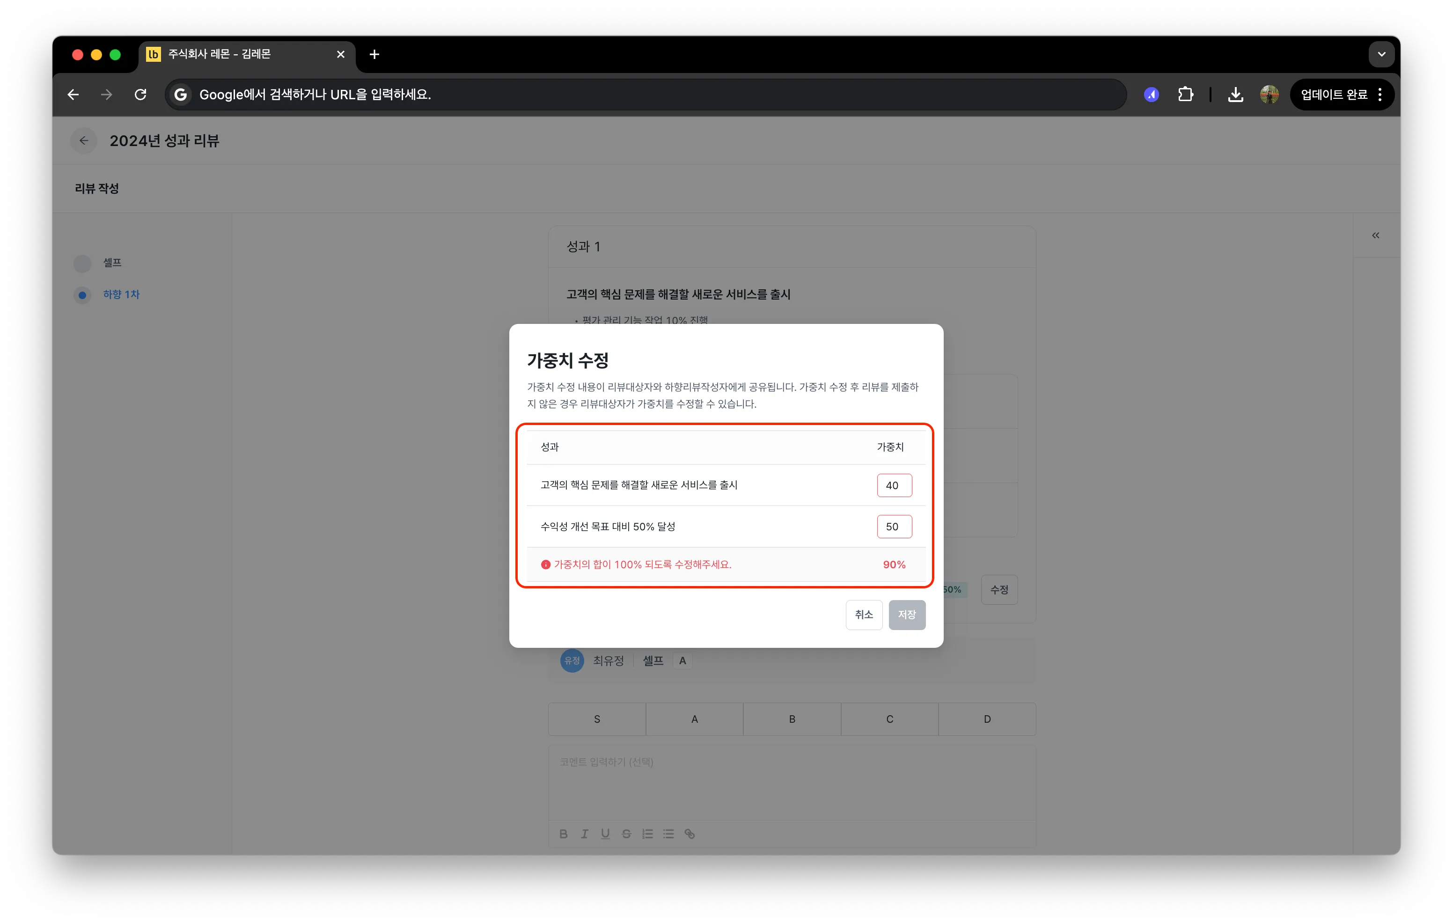
Task: Click the comment input area
Action: pyautogui.click(x=792, y=783)
